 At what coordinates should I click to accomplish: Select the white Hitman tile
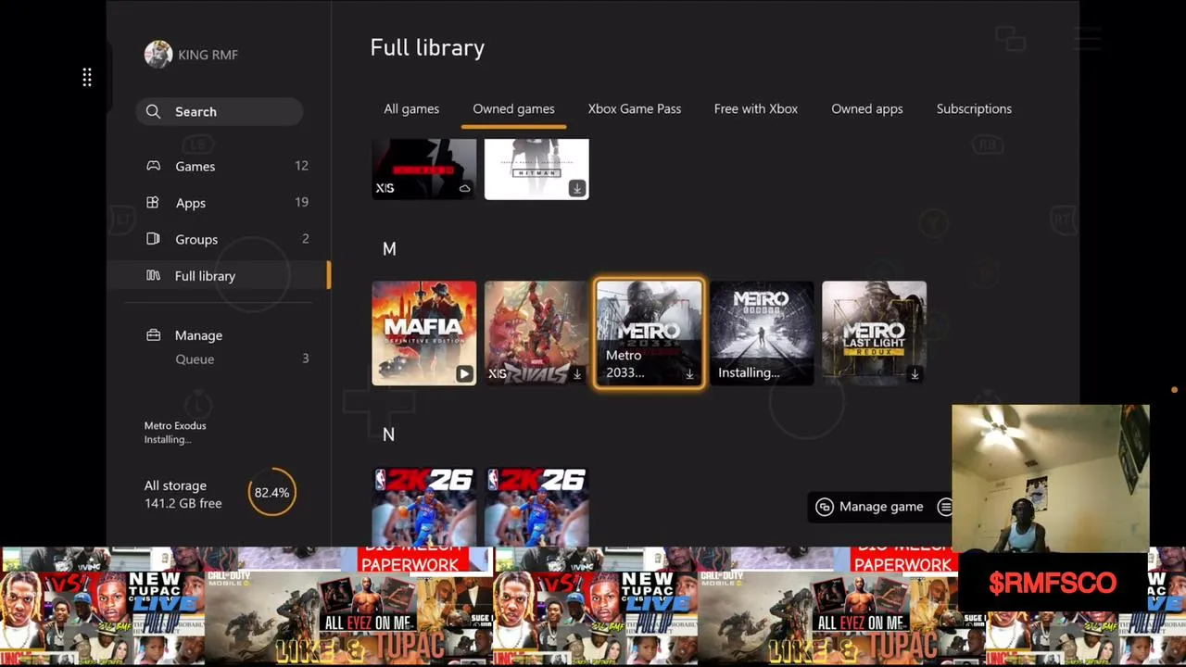(x=536, y=169)
